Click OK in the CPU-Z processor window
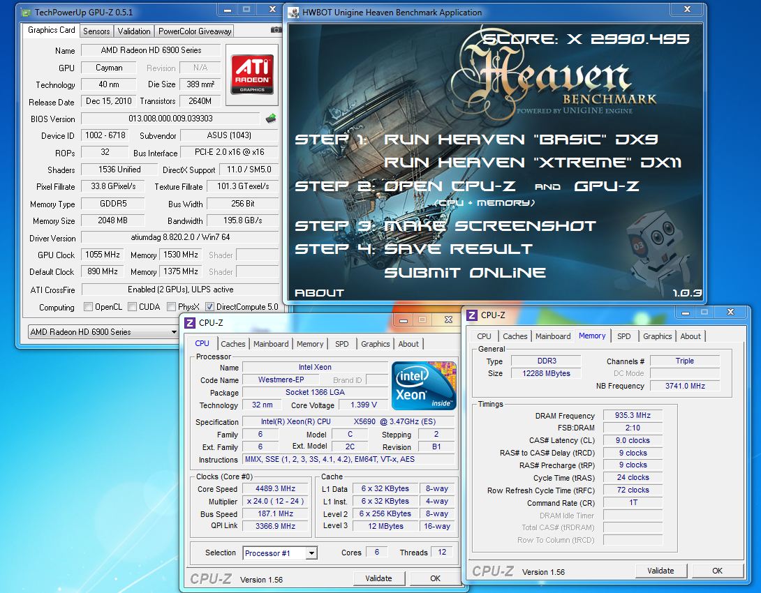 436,578
